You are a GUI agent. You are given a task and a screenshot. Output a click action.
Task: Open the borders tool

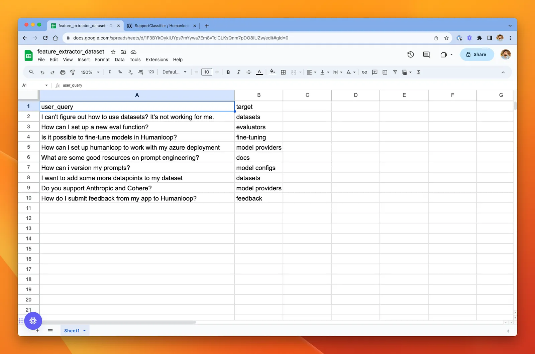click(283, 72)
